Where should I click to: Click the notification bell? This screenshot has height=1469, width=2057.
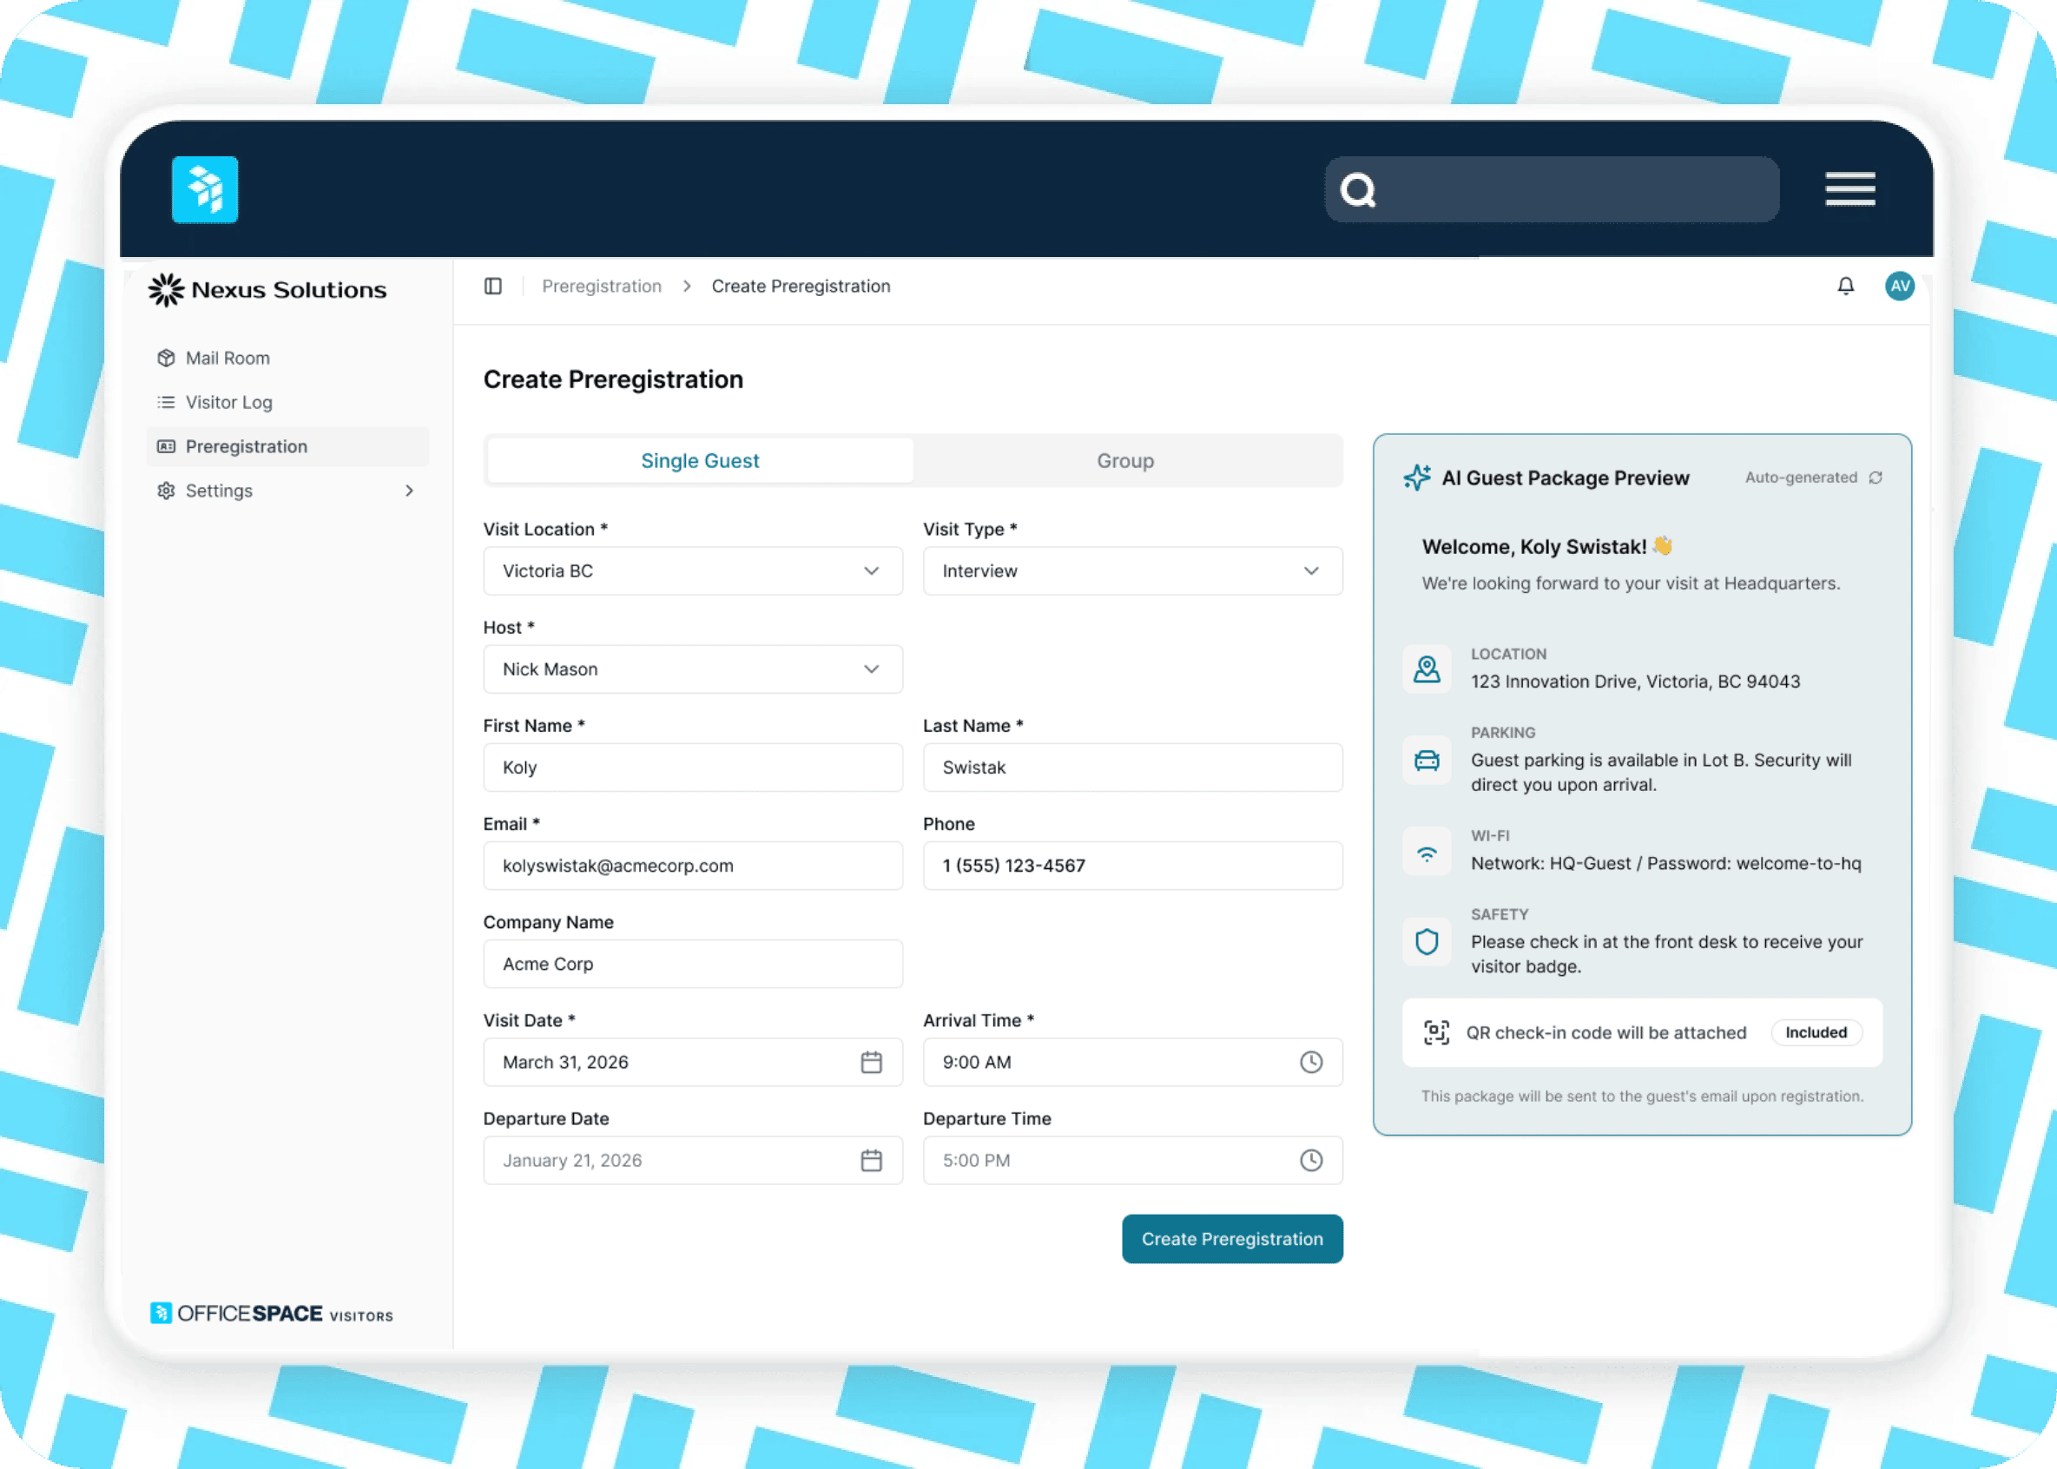tap(1845, 286)
